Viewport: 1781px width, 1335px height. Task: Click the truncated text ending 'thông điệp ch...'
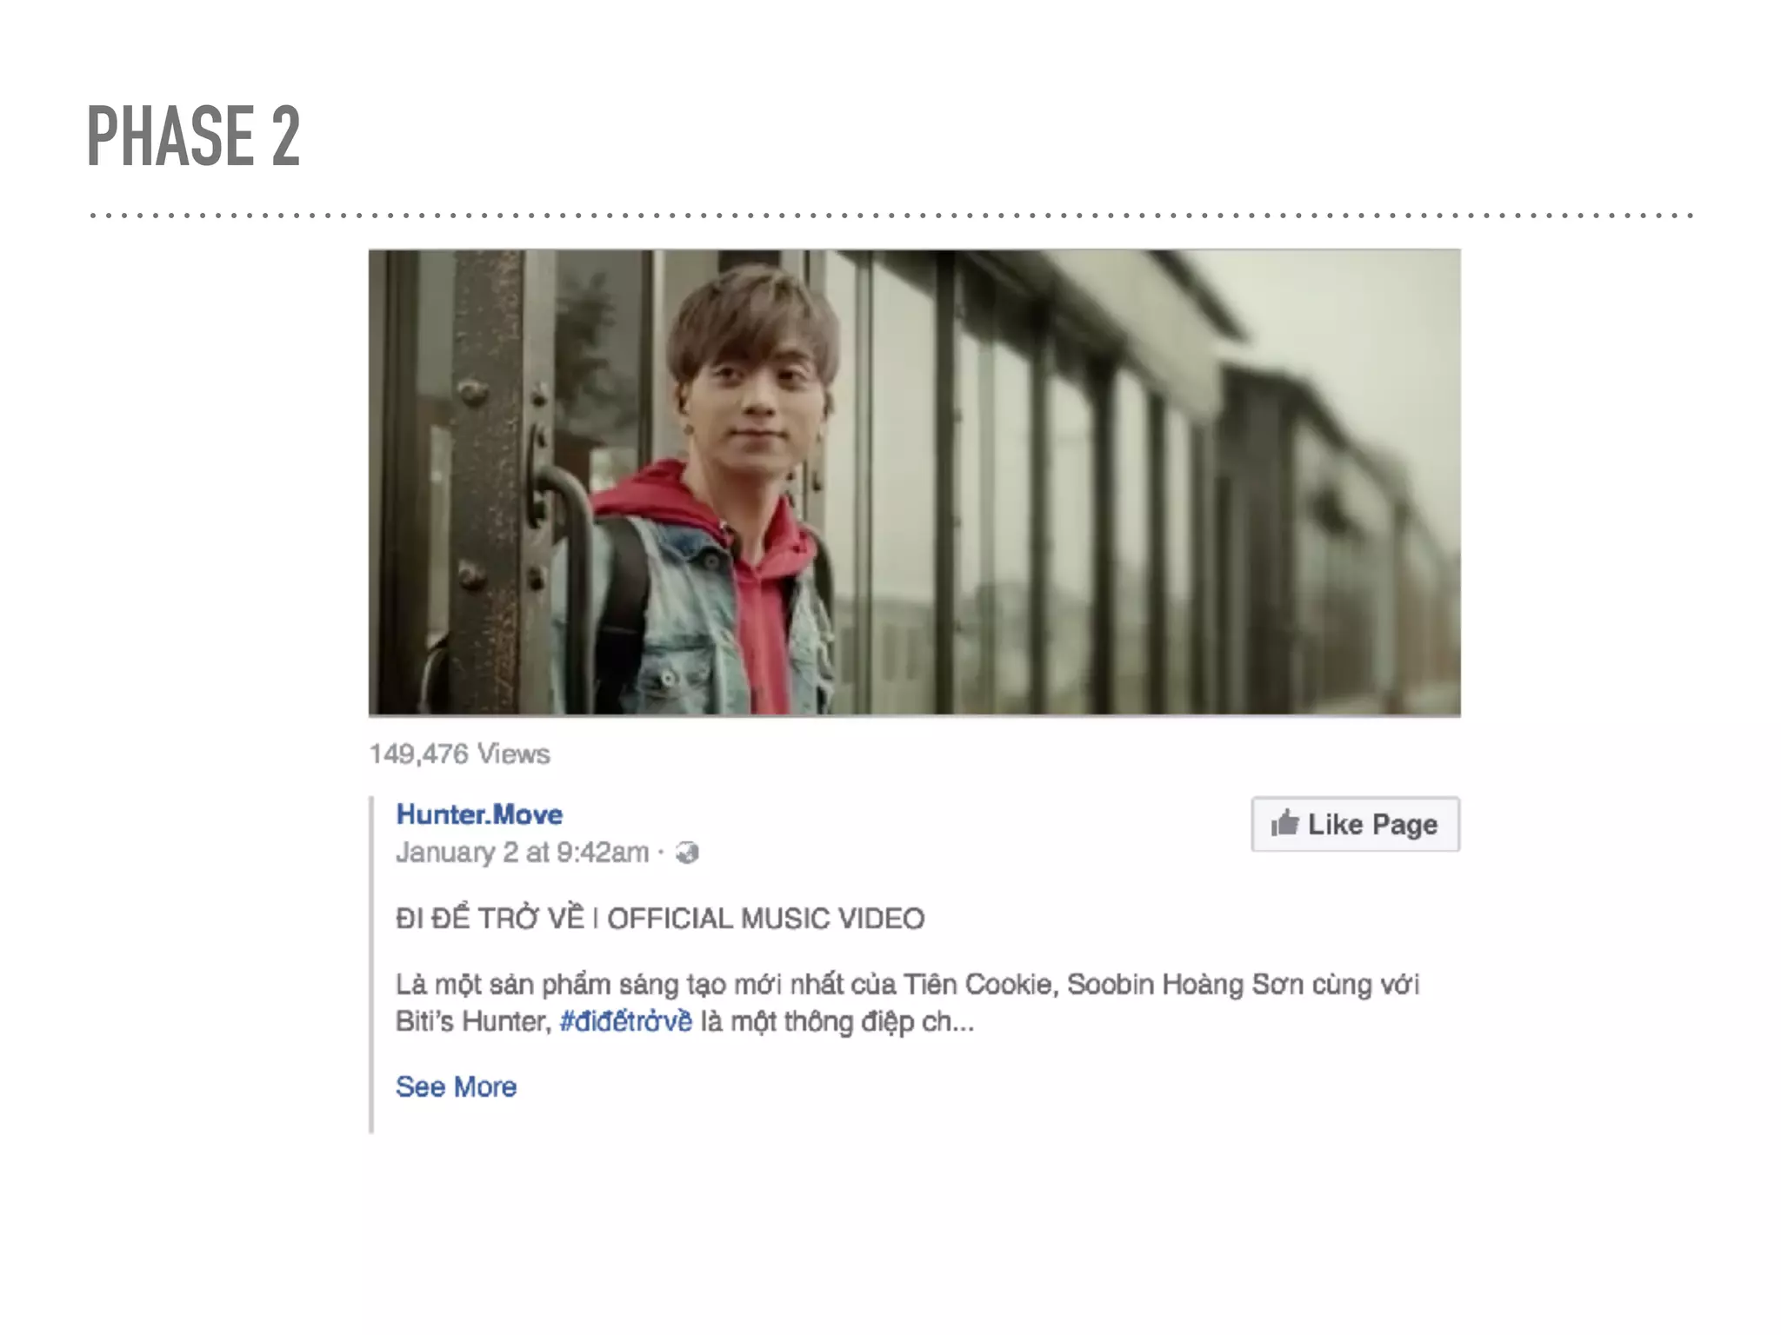(837, 1021)
